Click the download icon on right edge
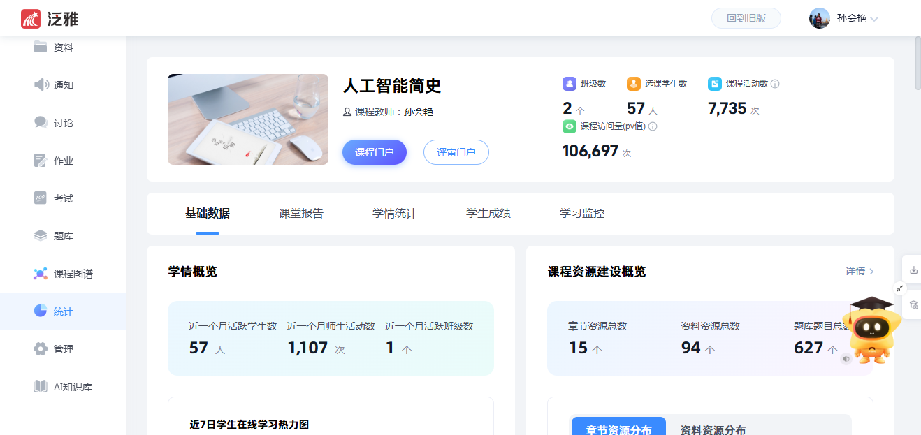The width and height of the screenshot is (921, 435). (x=914, y=270)
